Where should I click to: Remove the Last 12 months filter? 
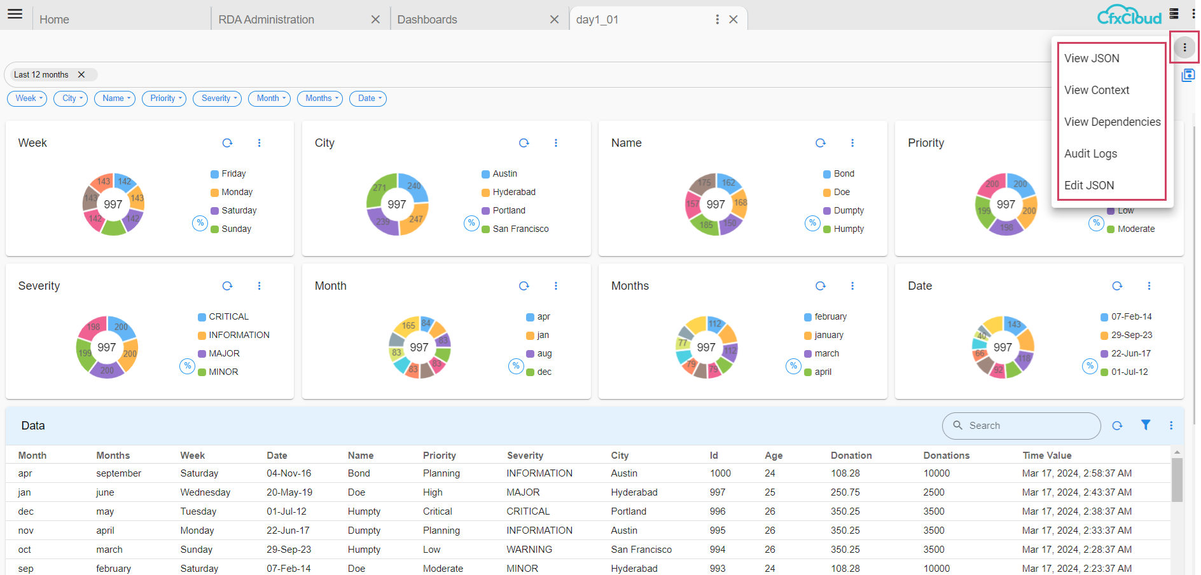[x=81, y=74]
